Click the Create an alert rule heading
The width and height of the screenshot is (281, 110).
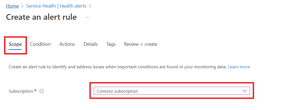click(x=41, y=17)
